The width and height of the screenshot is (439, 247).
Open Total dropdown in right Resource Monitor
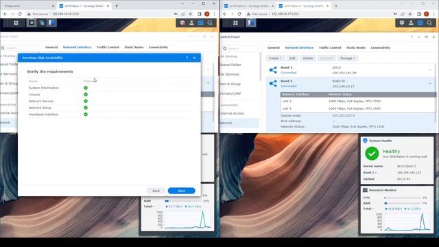pos(368,209)
